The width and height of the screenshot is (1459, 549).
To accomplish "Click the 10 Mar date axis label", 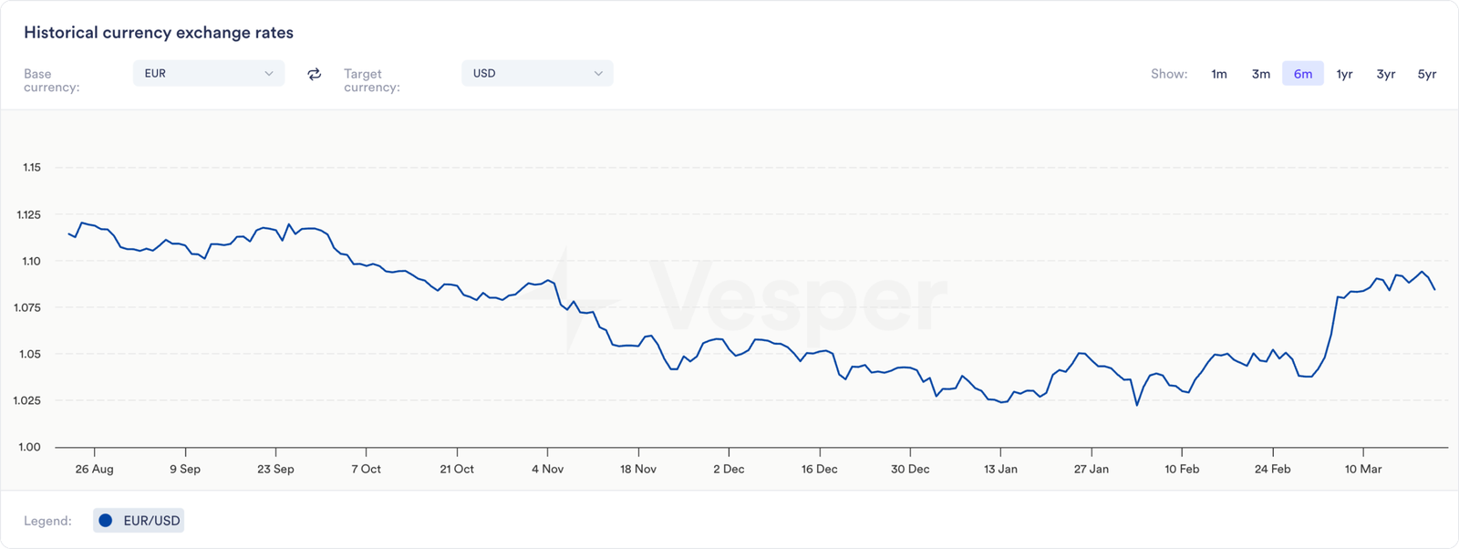I will (1363, 469).
